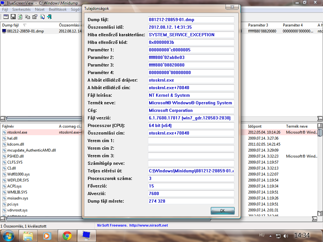323x242 pixels.
Task: Click OK in the Tulajdonságok dialog
Action: pos(222,211)
